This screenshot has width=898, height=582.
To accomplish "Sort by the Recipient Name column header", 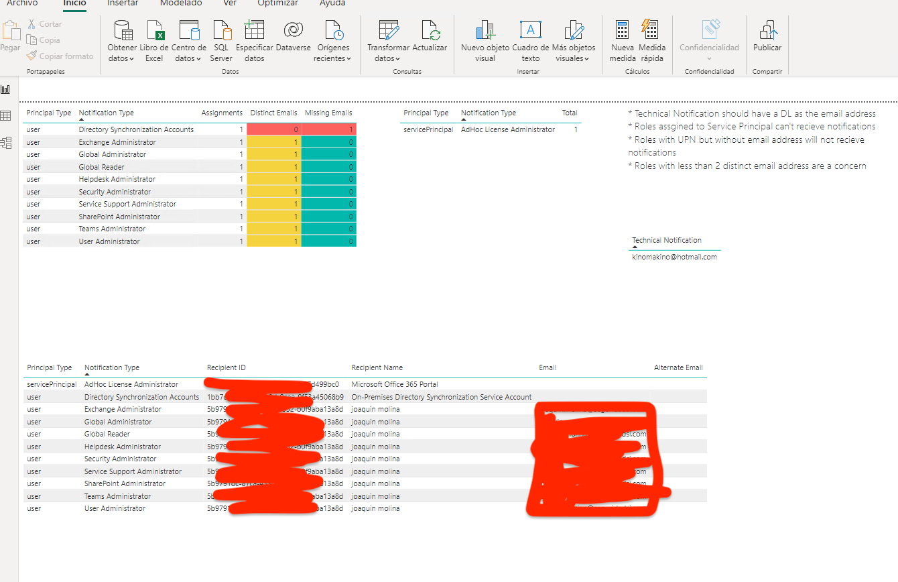I will click(x=377, y=367).
